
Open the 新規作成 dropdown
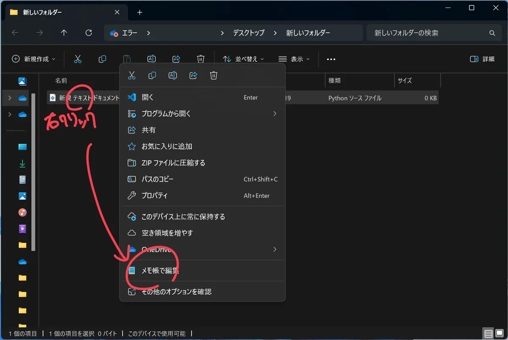coord(34,59)
